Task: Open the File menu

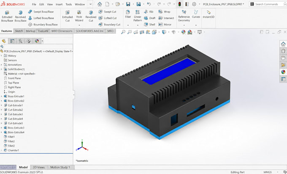Action: (34, 4)
